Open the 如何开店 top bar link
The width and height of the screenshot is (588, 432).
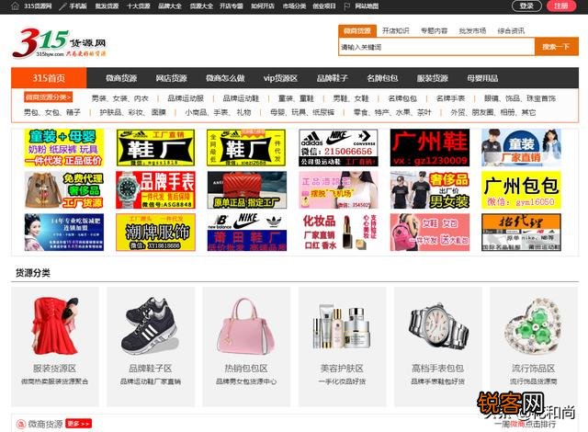pyautogui.click(x=263, y=6)
